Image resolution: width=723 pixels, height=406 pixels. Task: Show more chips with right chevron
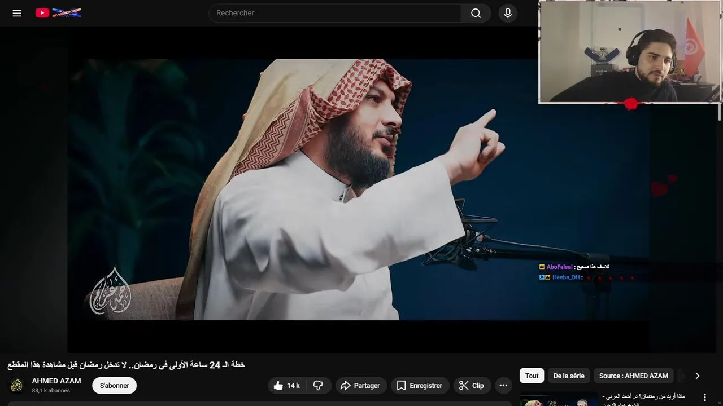[698, 376]
